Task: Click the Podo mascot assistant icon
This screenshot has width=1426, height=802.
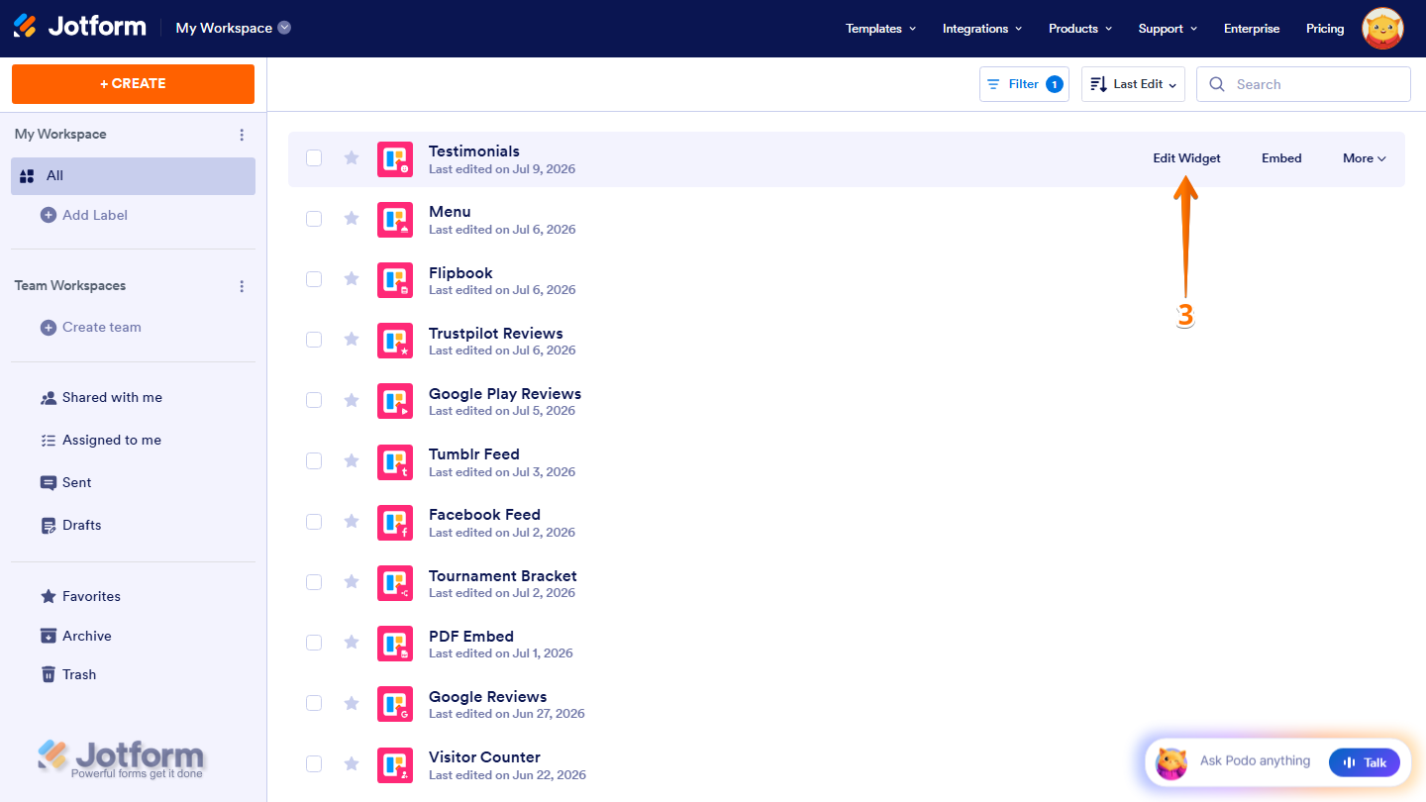Action: pos(1171,762)
